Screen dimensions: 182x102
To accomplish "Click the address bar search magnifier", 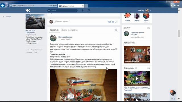I will coord(49,6).
